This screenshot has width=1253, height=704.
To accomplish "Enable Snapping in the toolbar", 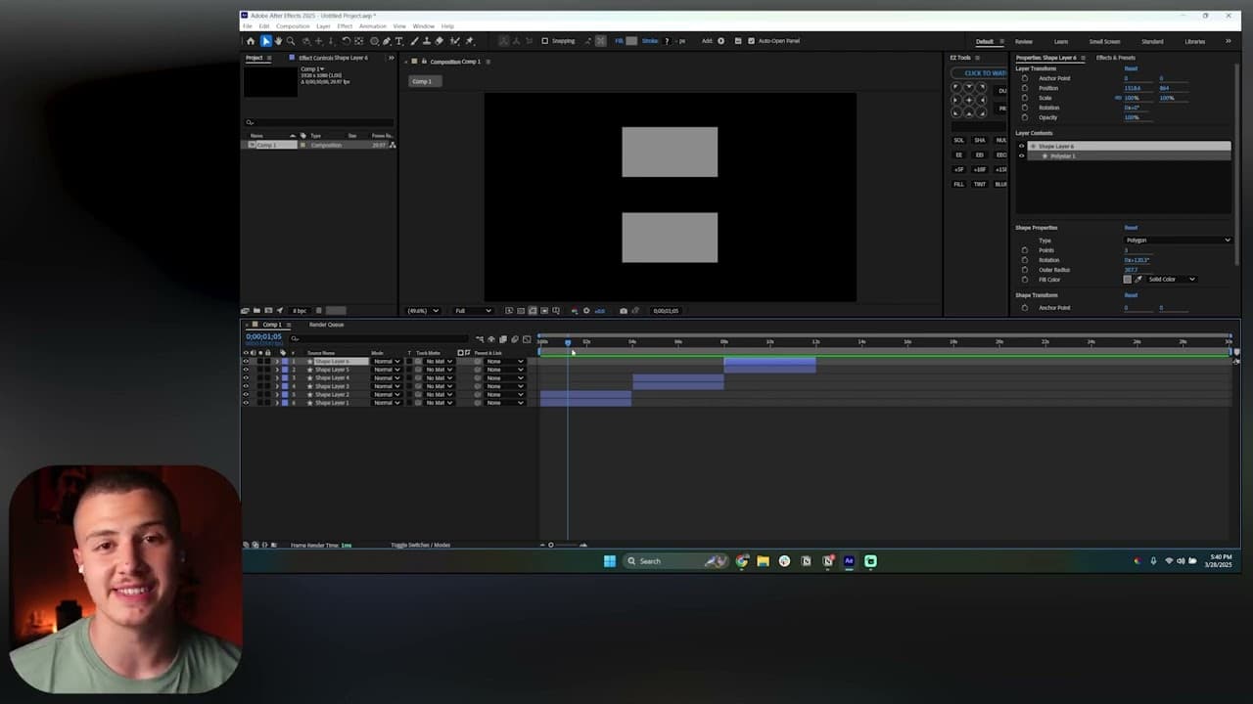I will [x=545, y=41].
